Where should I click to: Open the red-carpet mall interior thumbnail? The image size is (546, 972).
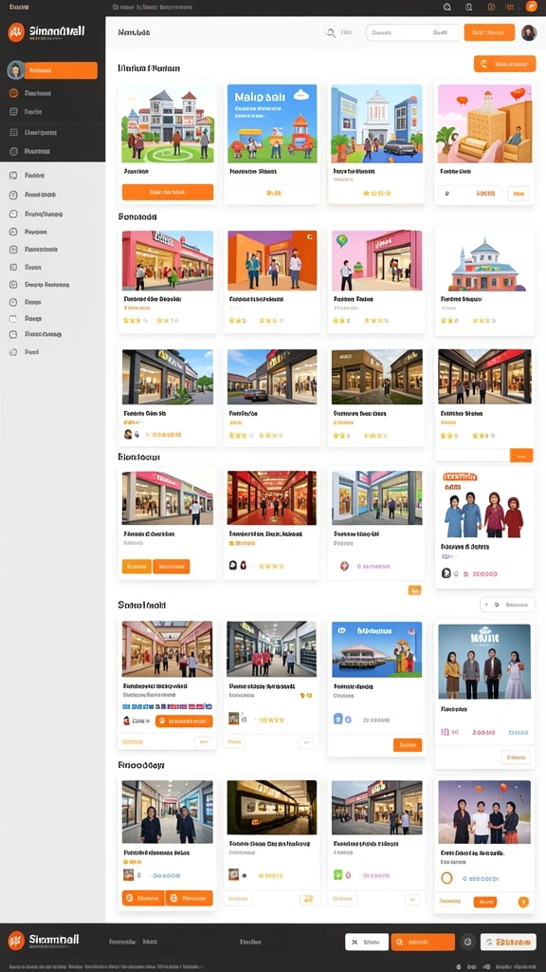[272, 497]
